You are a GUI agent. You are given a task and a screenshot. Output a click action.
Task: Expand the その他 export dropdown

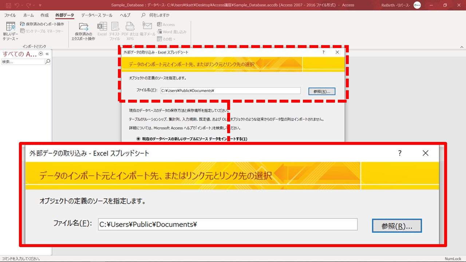coord(166,39)
